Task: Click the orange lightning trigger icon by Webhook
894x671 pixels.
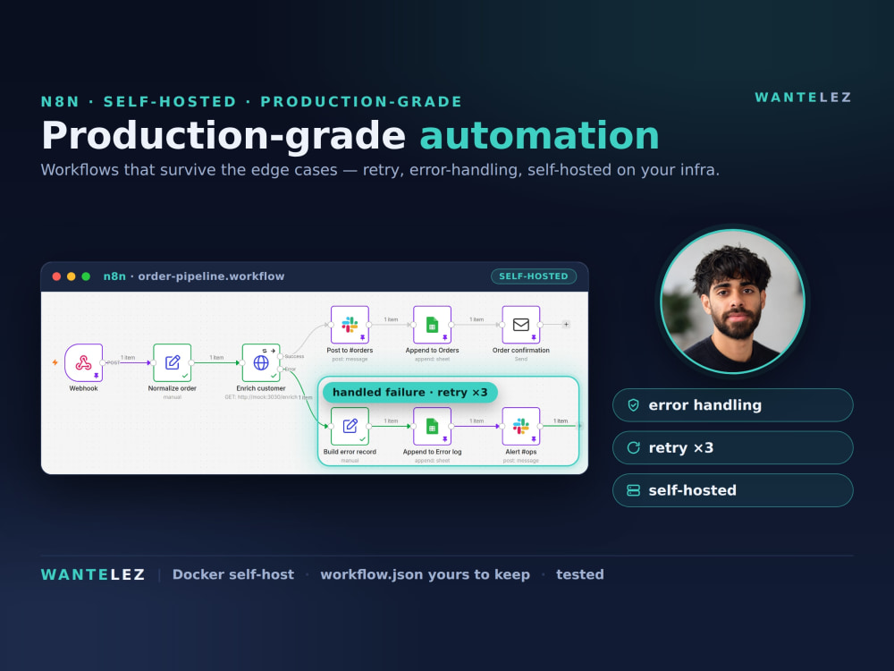Action: (55, 362)
